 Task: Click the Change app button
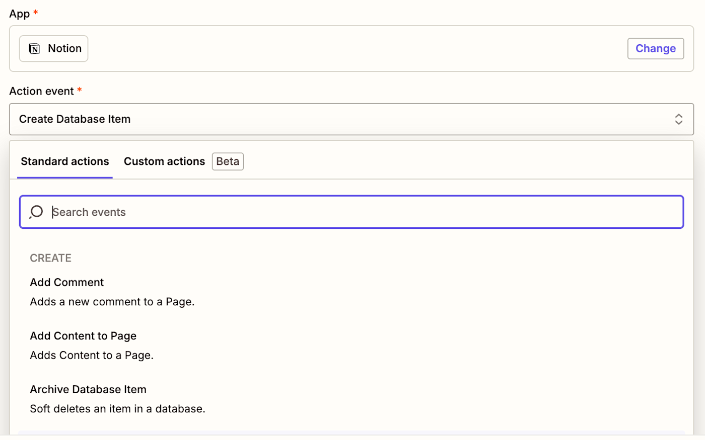click(x=656, y=49)
